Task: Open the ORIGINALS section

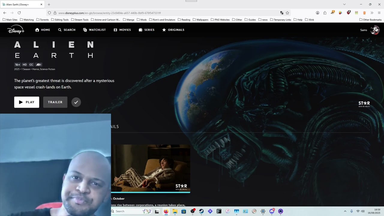Action: point(173,30)
